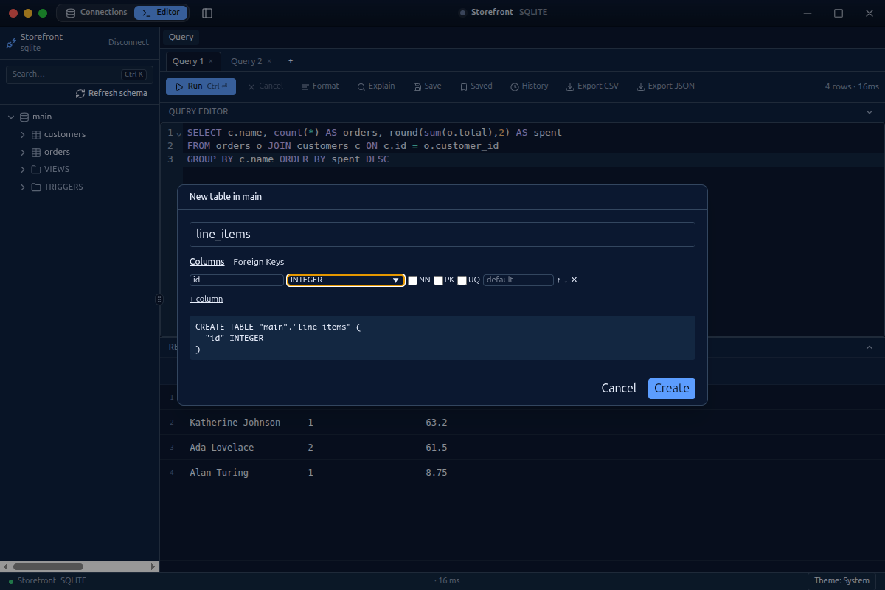Image resolution: width=885 pixels, height=590 pixels.
Task: Open the Theme: System selector
Action: tap(841, 580)
